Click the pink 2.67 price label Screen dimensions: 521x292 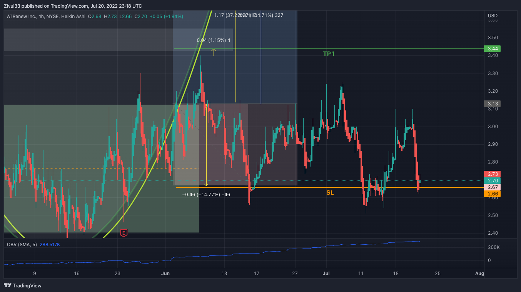point(493,187)
